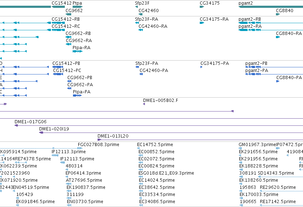Select EST EN03730.5prime
303x207 pixels.
(x=85, y=202)
